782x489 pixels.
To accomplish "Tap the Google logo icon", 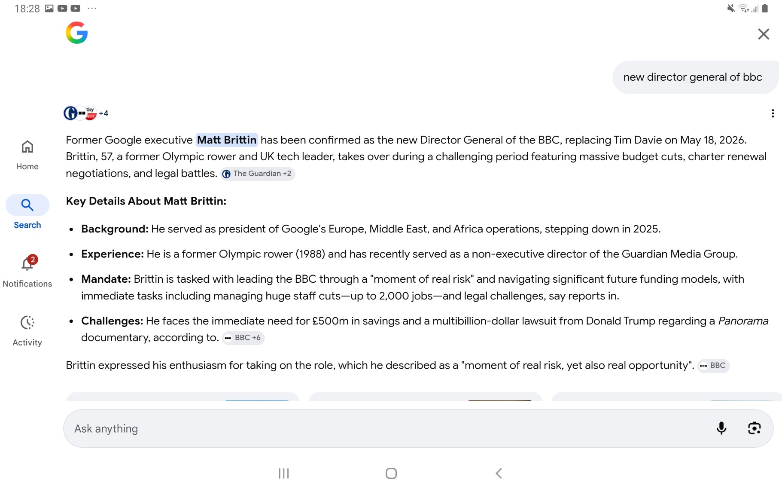I will (76, 33).
